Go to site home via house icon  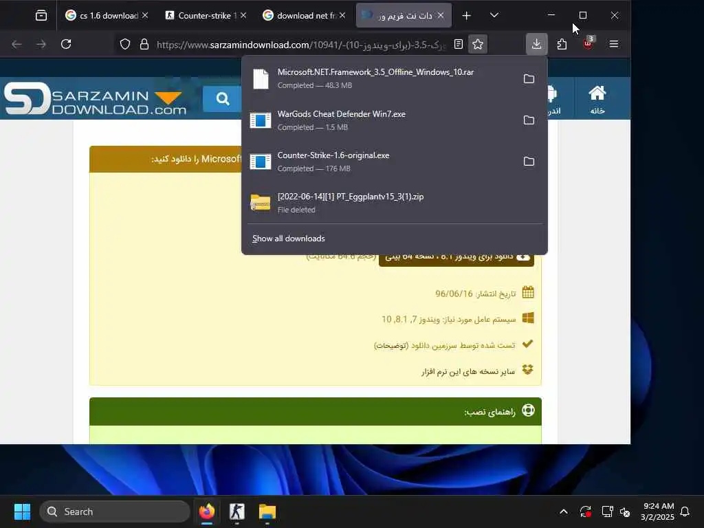point(597,100)
